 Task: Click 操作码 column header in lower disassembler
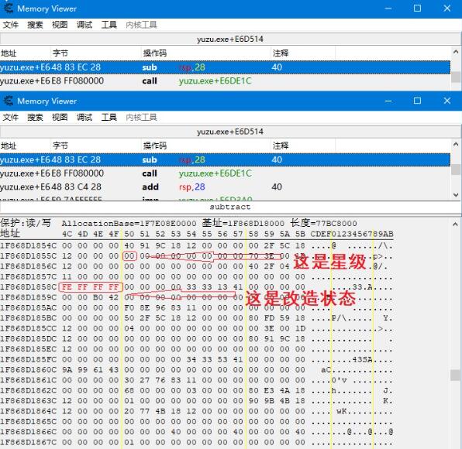pyautogui.click(x=205, y=146)
